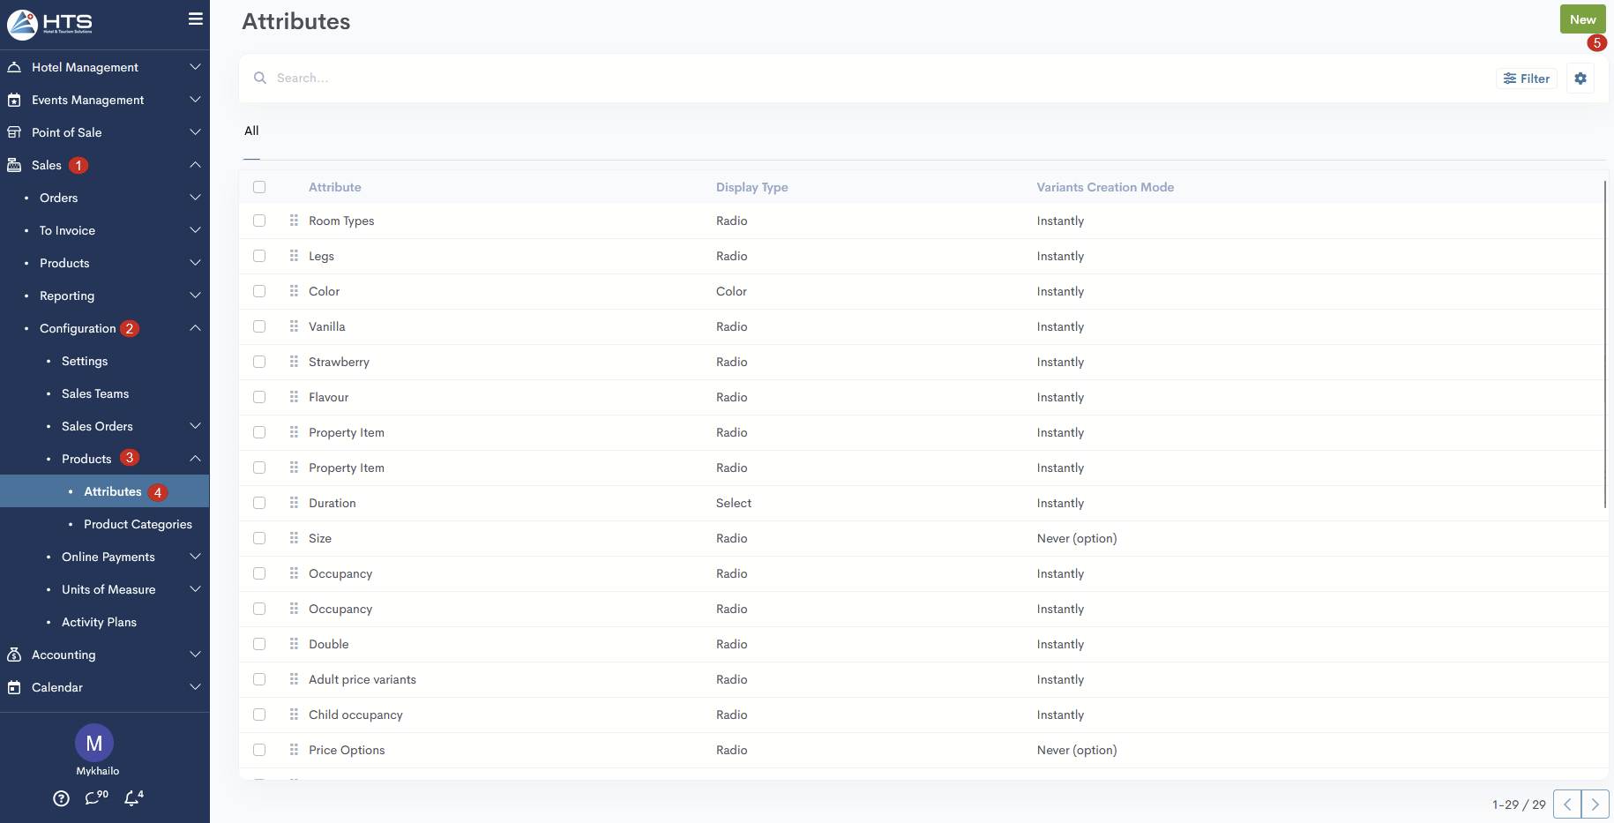The height and width of the screenshot is (823, 1614).
Task: Check the box for the Color attribute
Action: (259, 291)
